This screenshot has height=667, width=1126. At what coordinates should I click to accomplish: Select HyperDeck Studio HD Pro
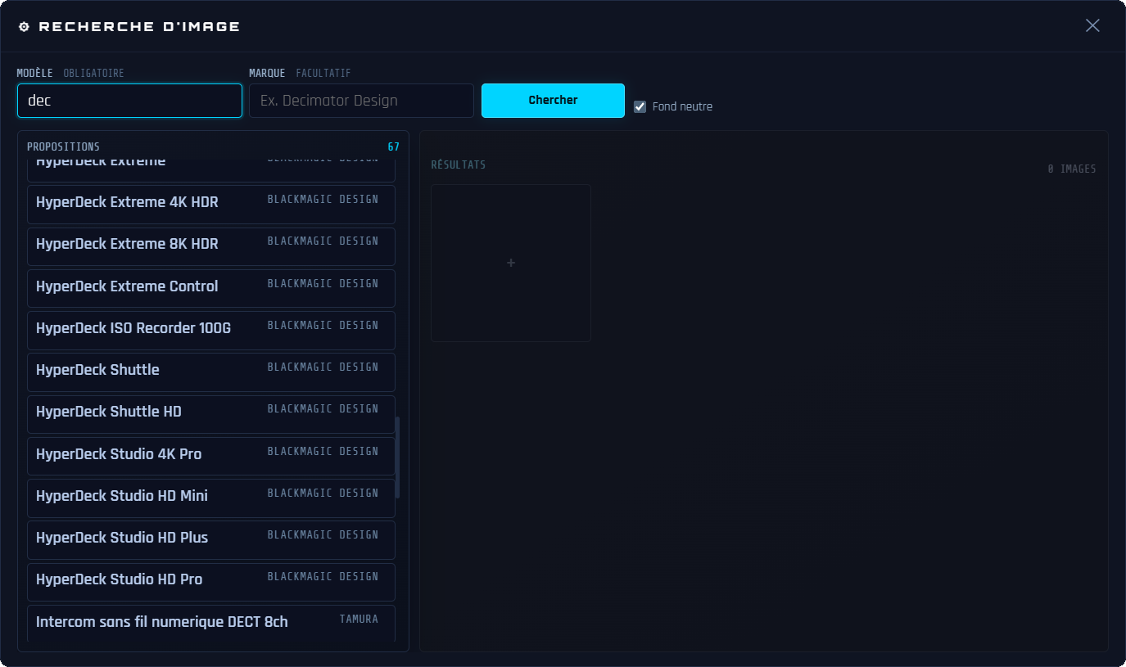tap(211, 582)
